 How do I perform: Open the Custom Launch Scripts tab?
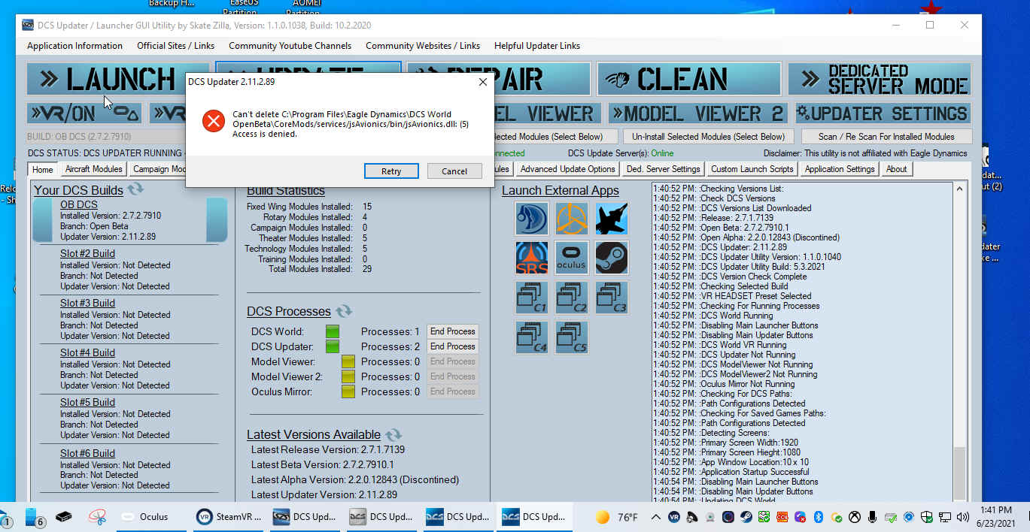pos(752,169)
